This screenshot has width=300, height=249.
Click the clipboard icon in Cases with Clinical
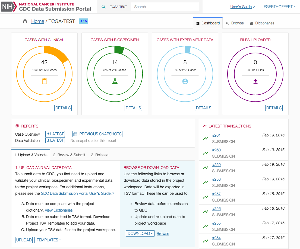tap(44, 81)
